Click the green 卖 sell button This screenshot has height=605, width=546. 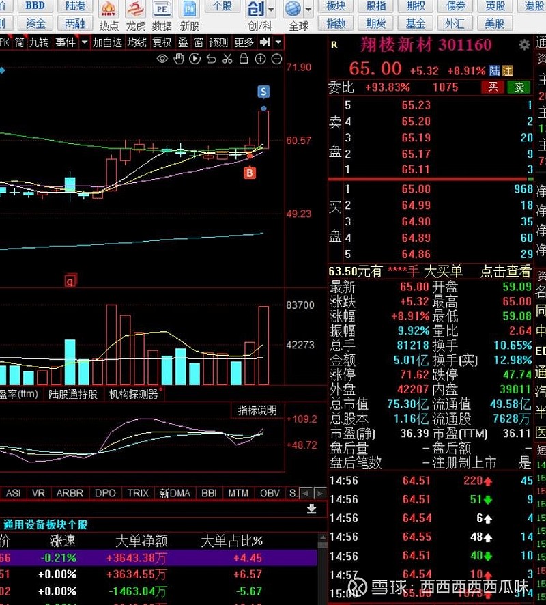(519, 87)
